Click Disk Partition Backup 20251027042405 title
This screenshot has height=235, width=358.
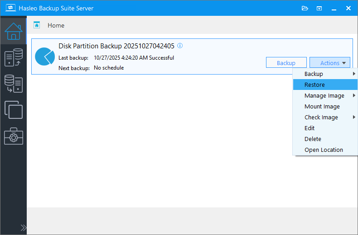pos(116,46)
